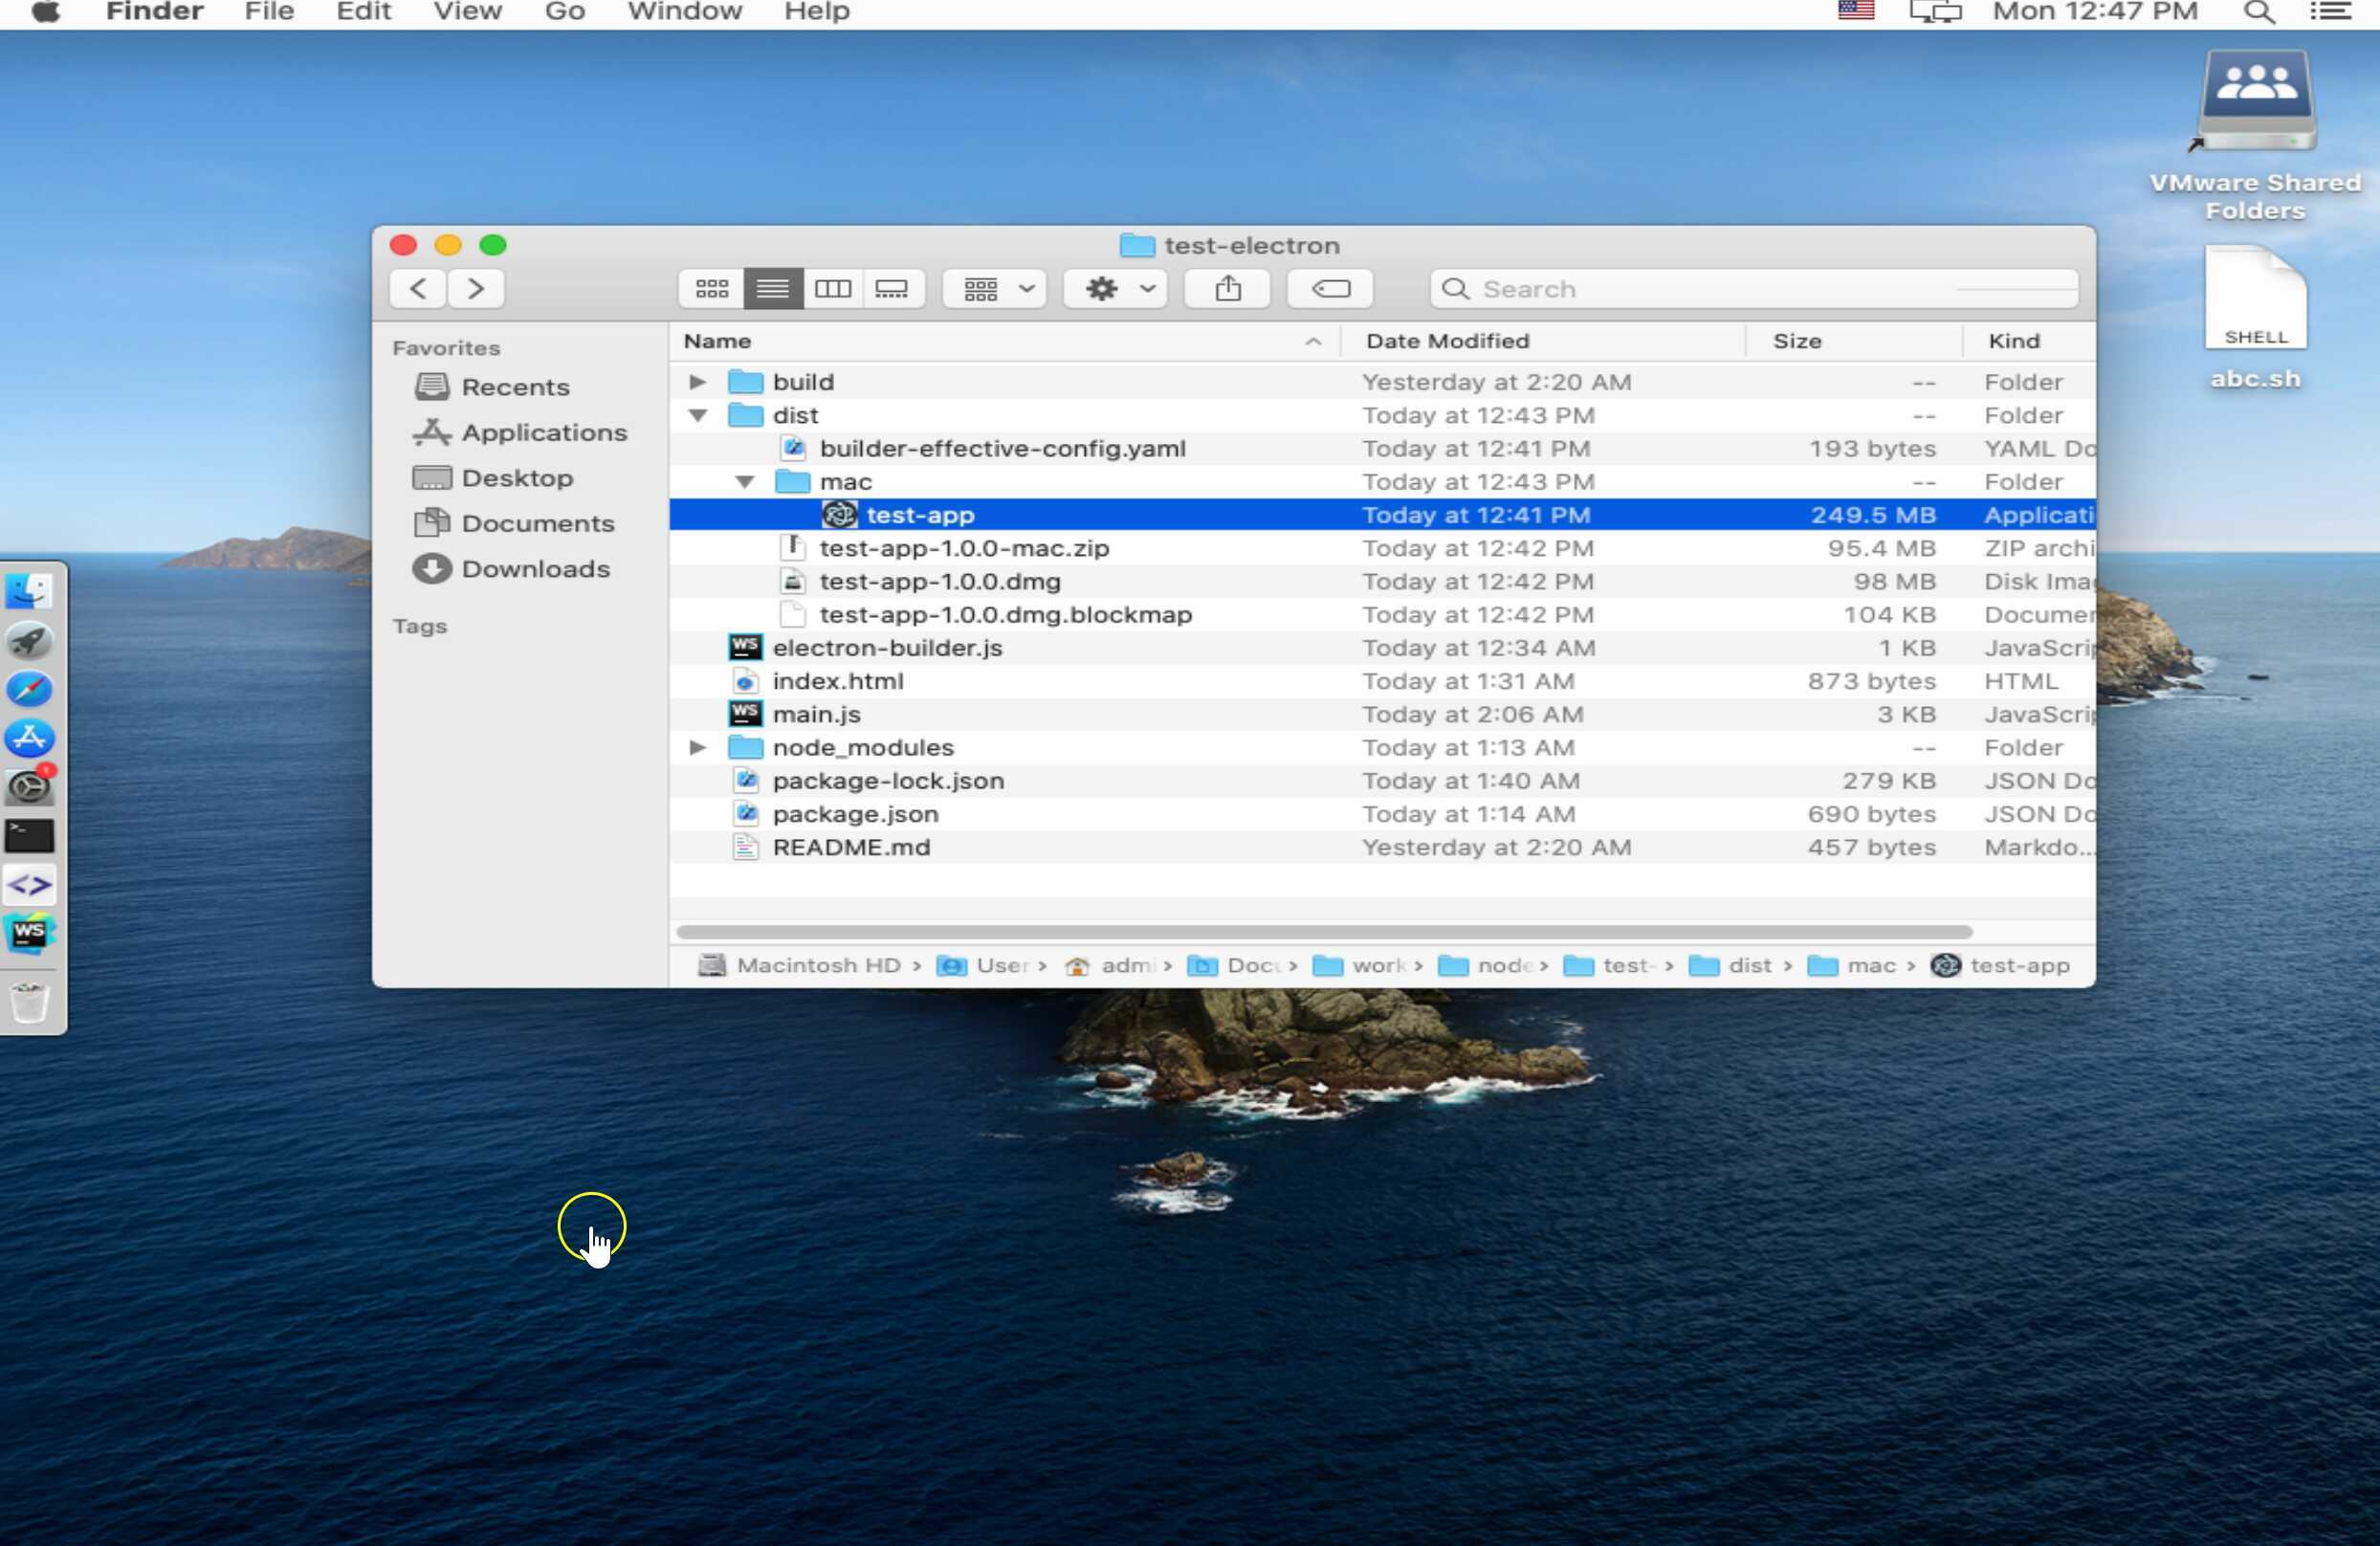Click the back navigation arrow
Image resolution: width=2380 pixels, height=1546 pixels.
pos(418,288)
